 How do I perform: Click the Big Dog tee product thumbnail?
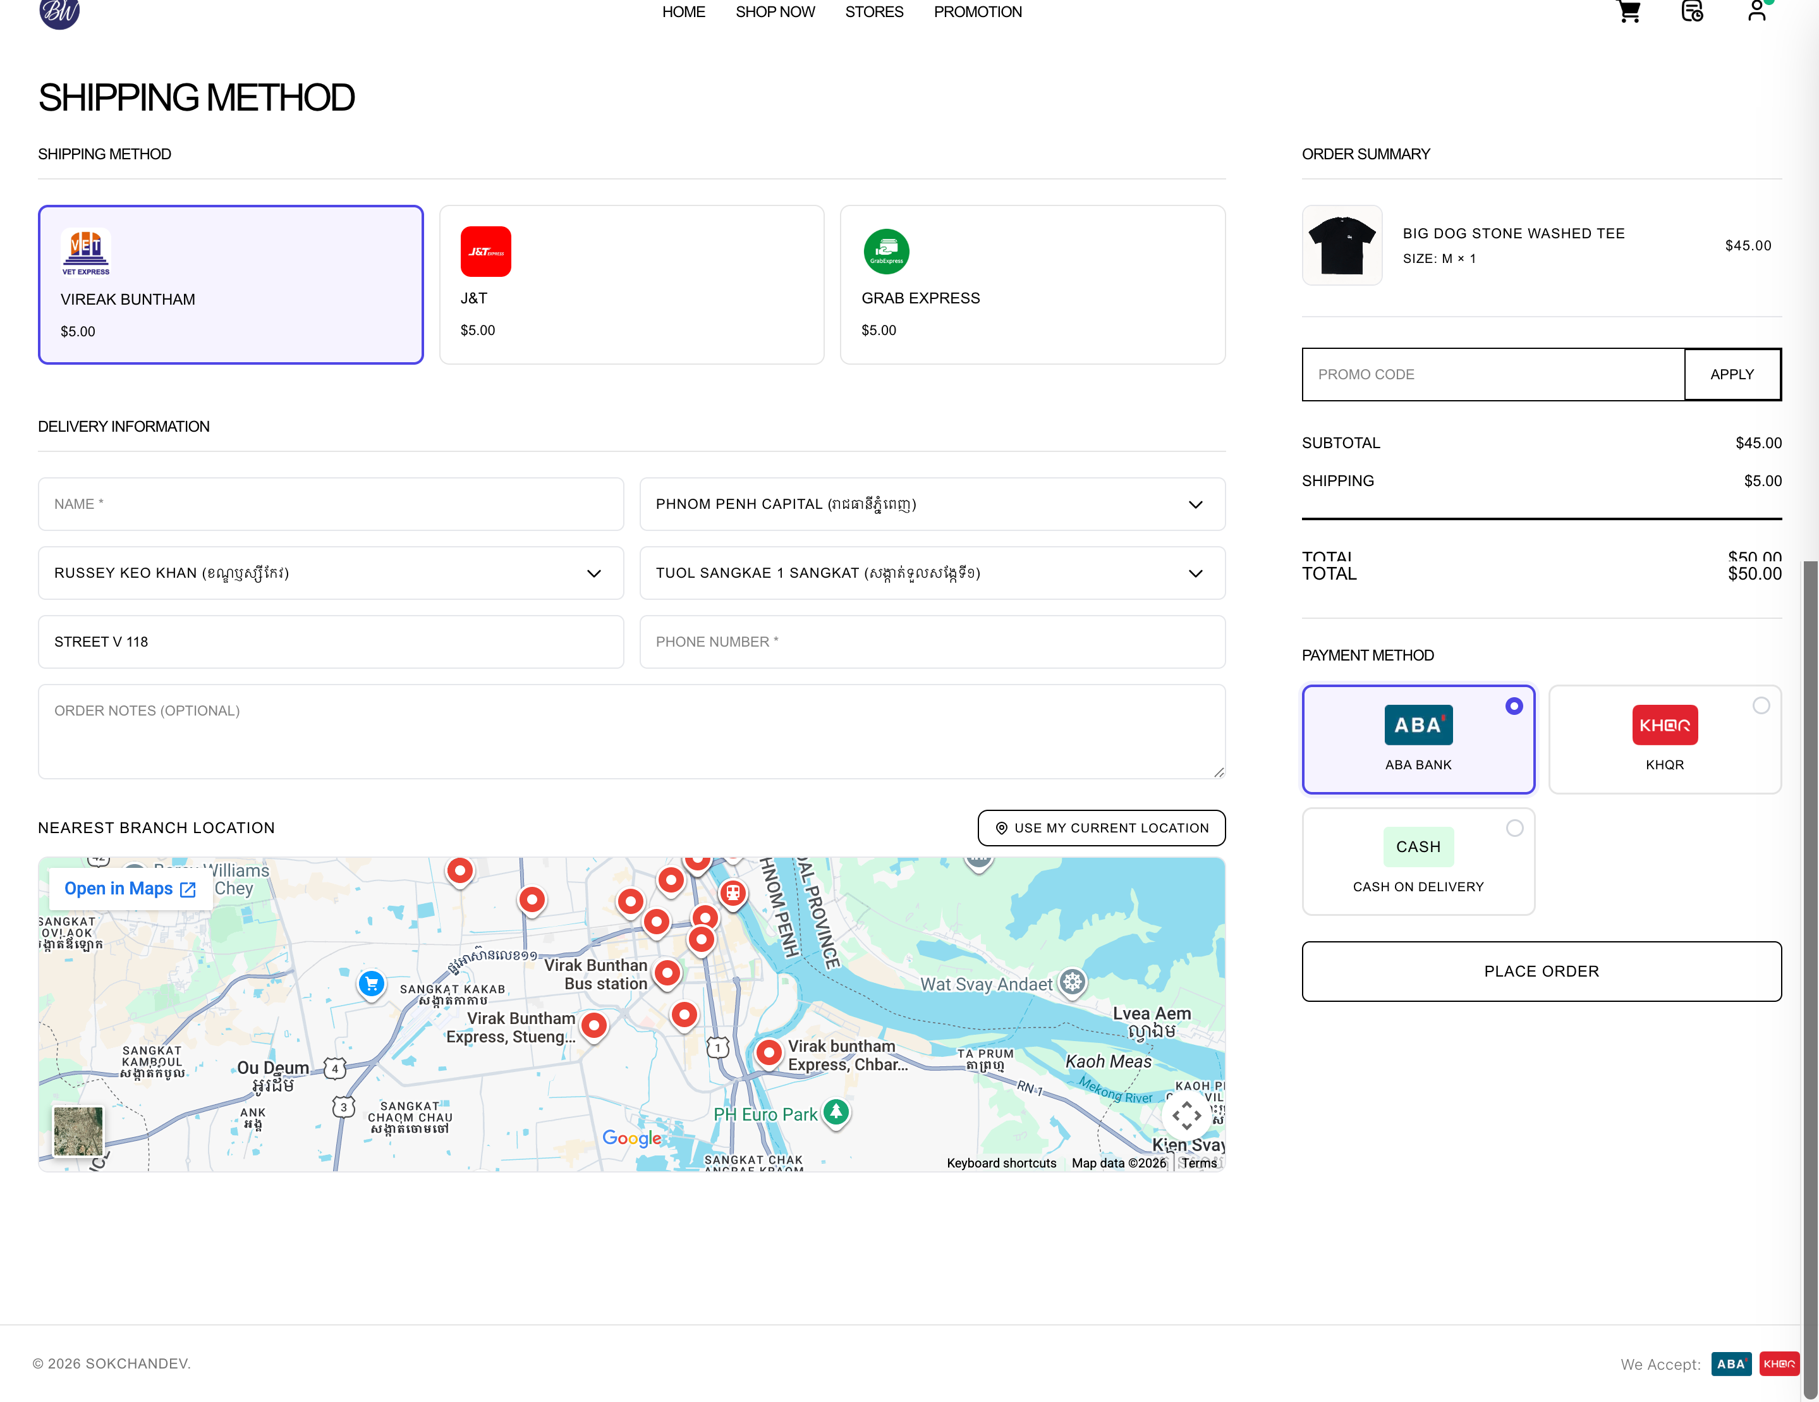coord(1342,246)
